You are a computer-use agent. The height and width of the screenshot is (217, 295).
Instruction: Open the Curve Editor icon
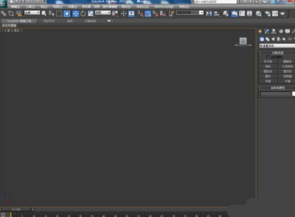(x=242, y=14)
